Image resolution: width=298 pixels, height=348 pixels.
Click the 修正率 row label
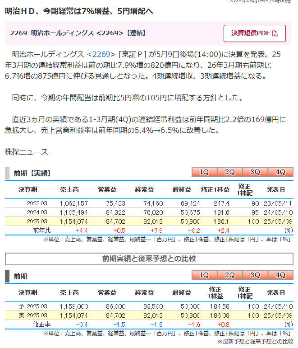coord(42,324)
